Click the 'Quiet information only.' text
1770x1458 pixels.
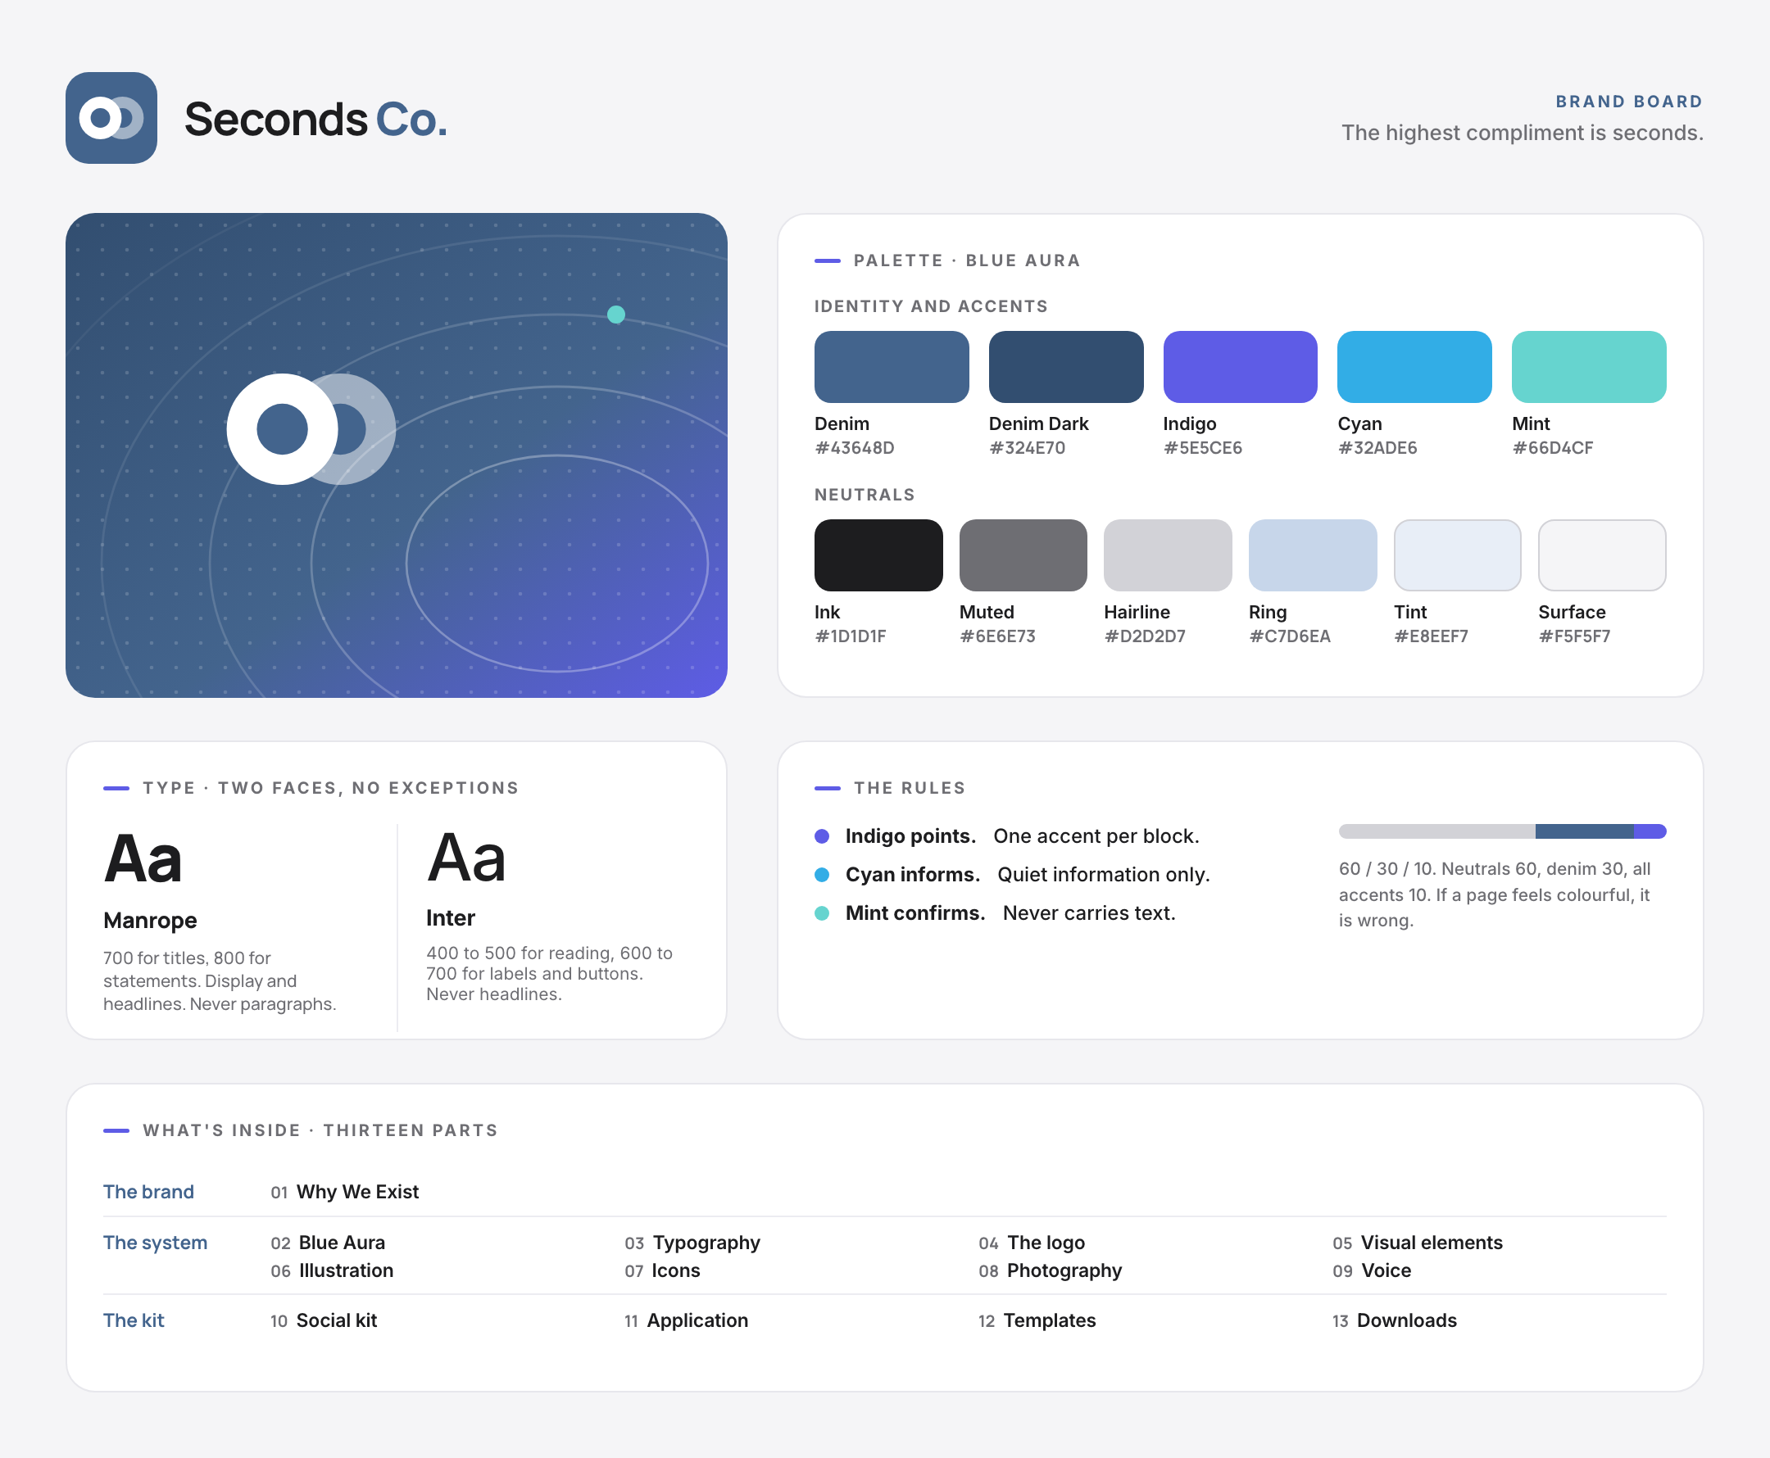point(1104,875)
